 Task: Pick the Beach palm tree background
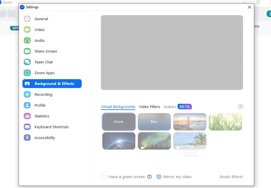pyautogui.click(x=190, y=141)
